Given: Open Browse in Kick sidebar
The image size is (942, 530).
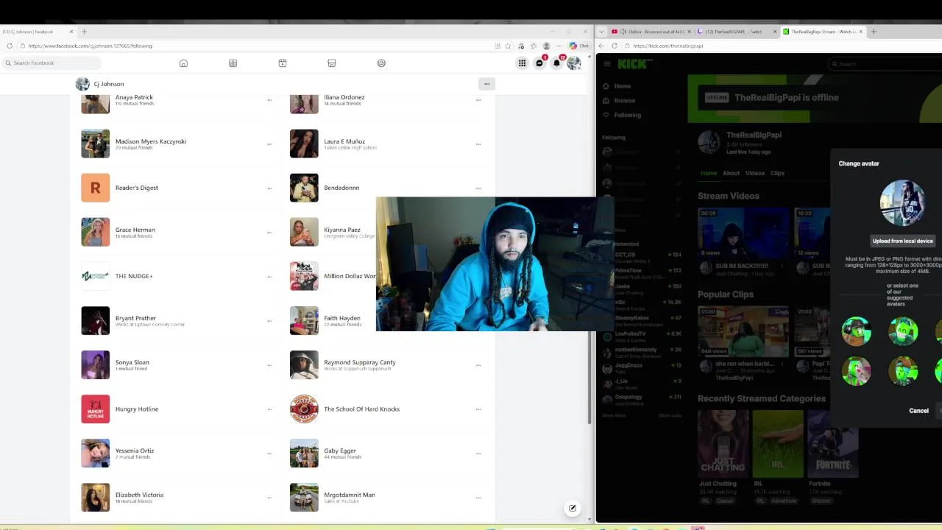Looking at the screenshot, I should (624, 100).
